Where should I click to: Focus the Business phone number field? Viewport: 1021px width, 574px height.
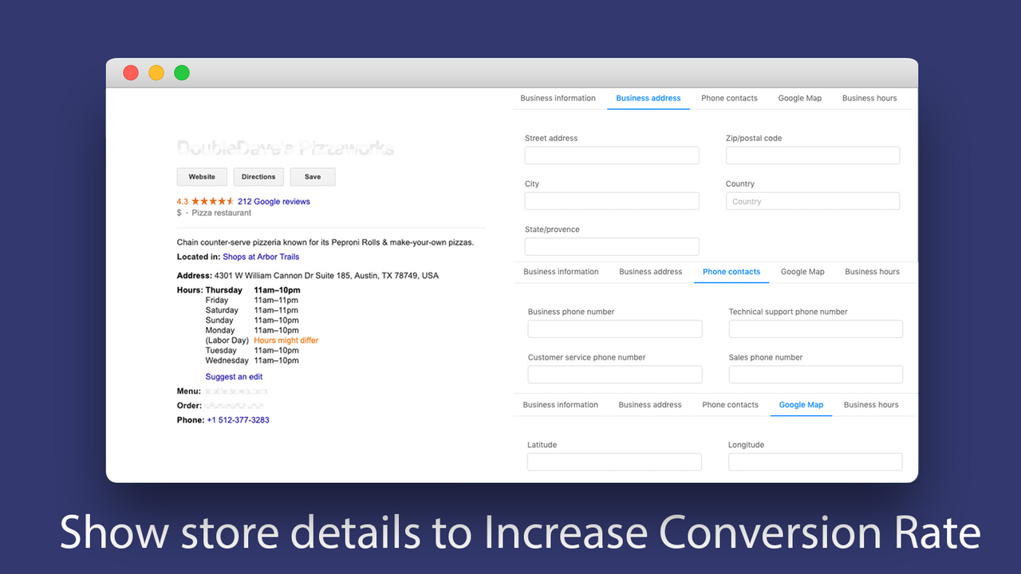[x=615, y=329]
